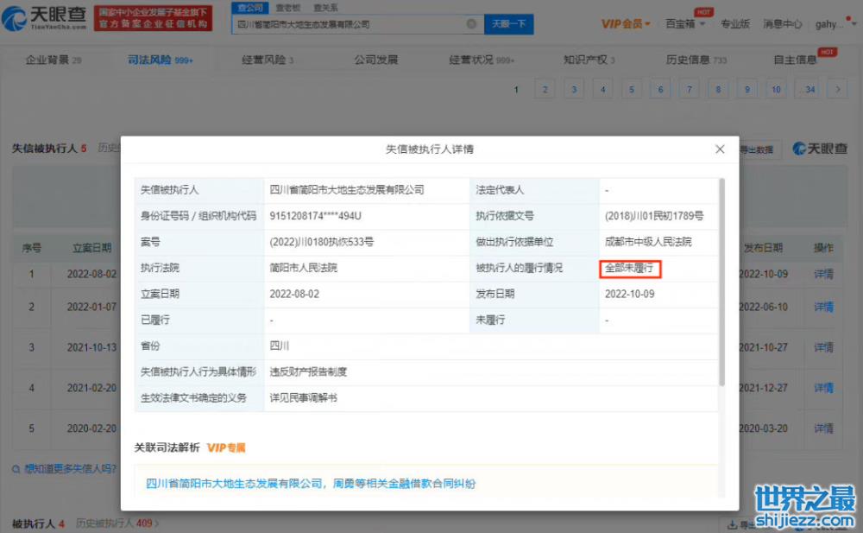
Task: Click the search icon beside 想知道更多失信人吗
Action: (16, 469)
